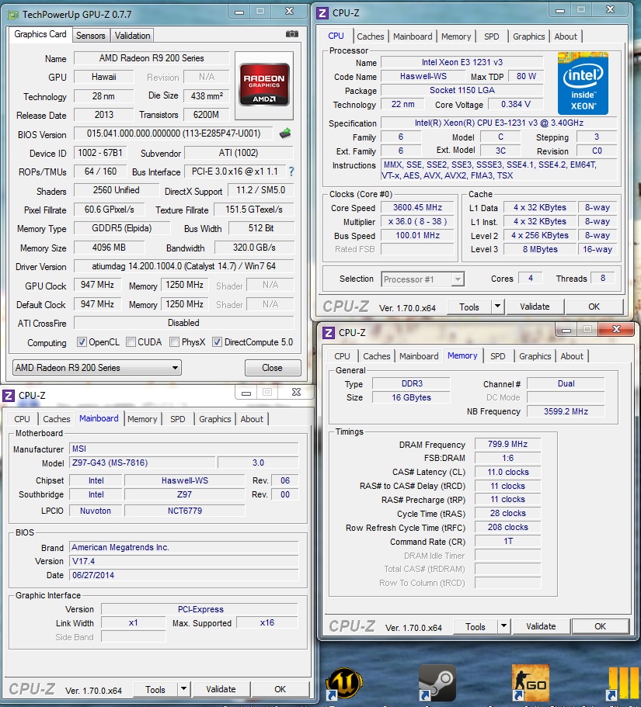
Task: Click the GPU-Z title bar app icon
Action: 13,15
